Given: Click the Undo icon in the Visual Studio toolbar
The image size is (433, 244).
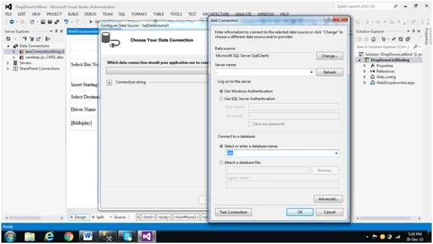Looking at the screenshot, I should tap(66, 21).
